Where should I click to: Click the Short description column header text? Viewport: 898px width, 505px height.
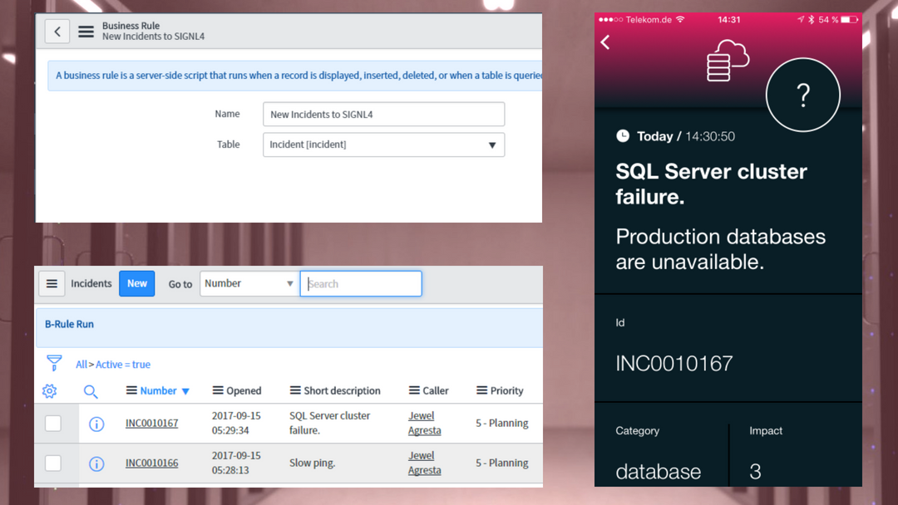342,390
